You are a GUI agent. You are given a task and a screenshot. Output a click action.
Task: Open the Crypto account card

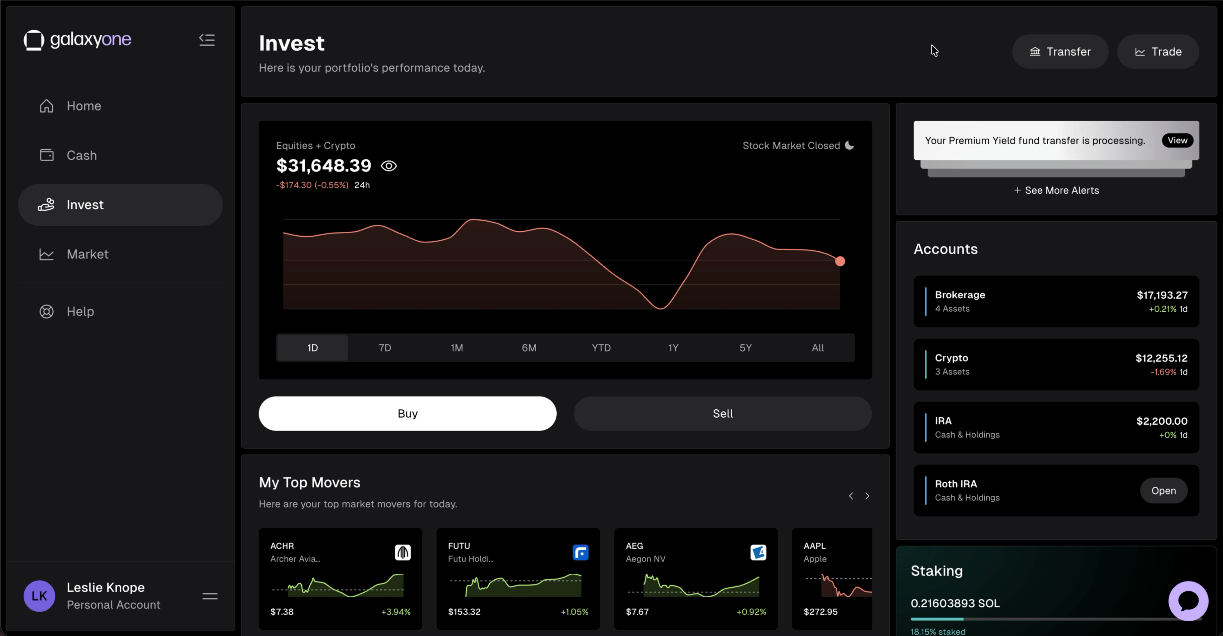click(x=1056, y=364)
